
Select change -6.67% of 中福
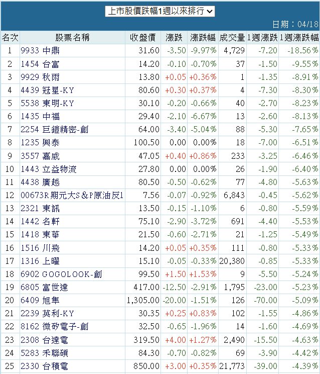[x=204, y=117]
